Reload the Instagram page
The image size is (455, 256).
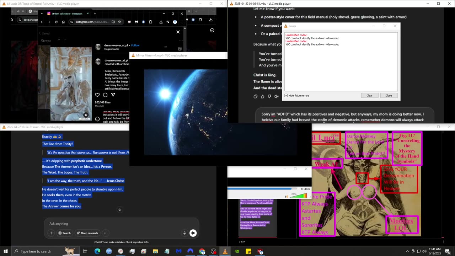click(56, 22)
